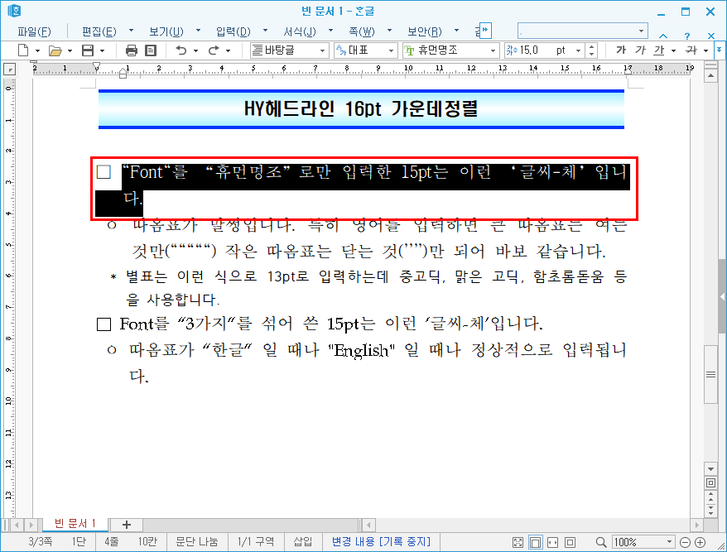Image resolution: width=727 pixels, height=552 pixels.
Task: Open the 보기(U) menu
Action: [166, 31]
